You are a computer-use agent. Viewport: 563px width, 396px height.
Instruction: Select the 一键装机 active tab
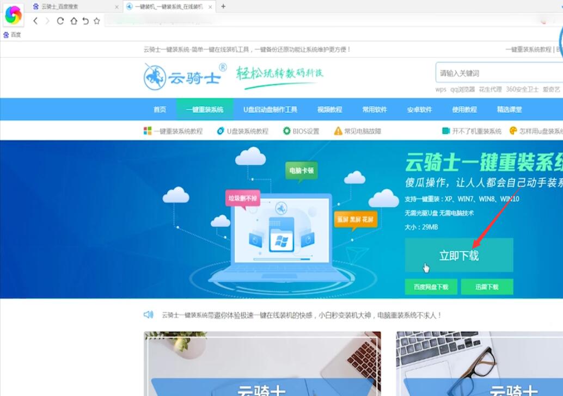tap(169, 7)
